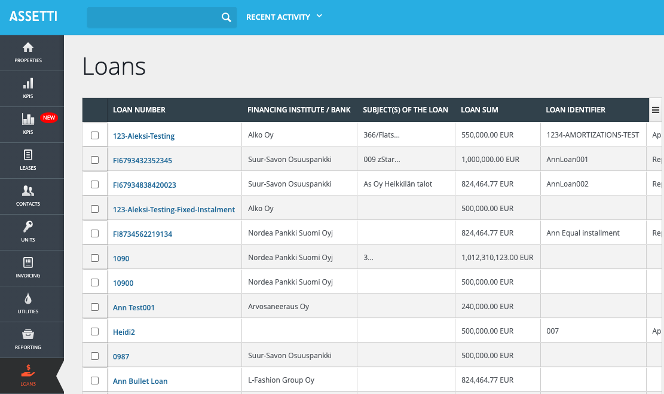Screen dimensions: 664x394
Task: Tick checkbox for 123-Aleksi-Testing loan
Action: coord(95,135)
